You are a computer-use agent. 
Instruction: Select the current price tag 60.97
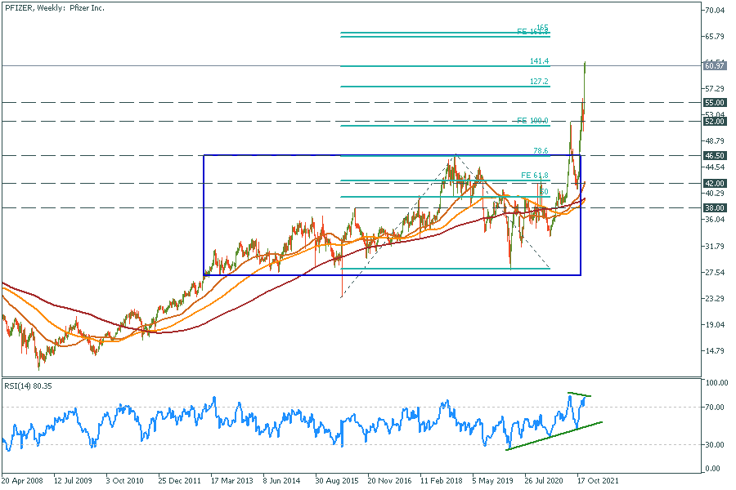coord(714,65)
